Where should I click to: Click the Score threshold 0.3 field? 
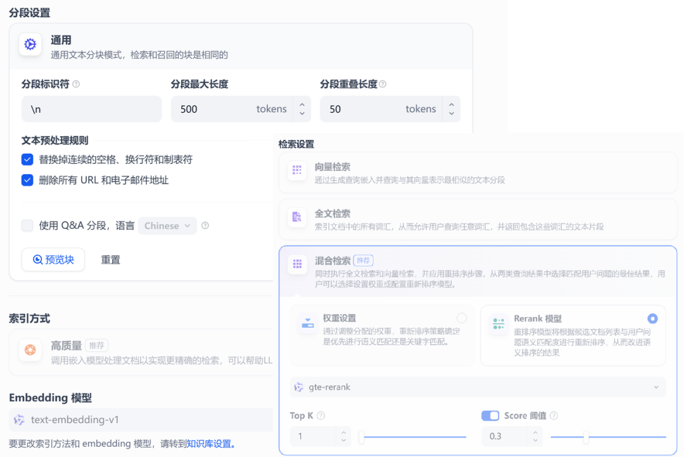(505, 437)
